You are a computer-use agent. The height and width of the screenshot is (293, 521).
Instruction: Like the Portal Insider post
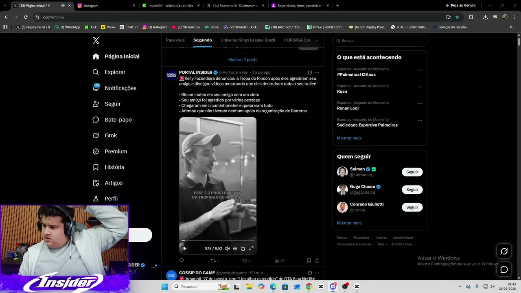click(246, 260)
